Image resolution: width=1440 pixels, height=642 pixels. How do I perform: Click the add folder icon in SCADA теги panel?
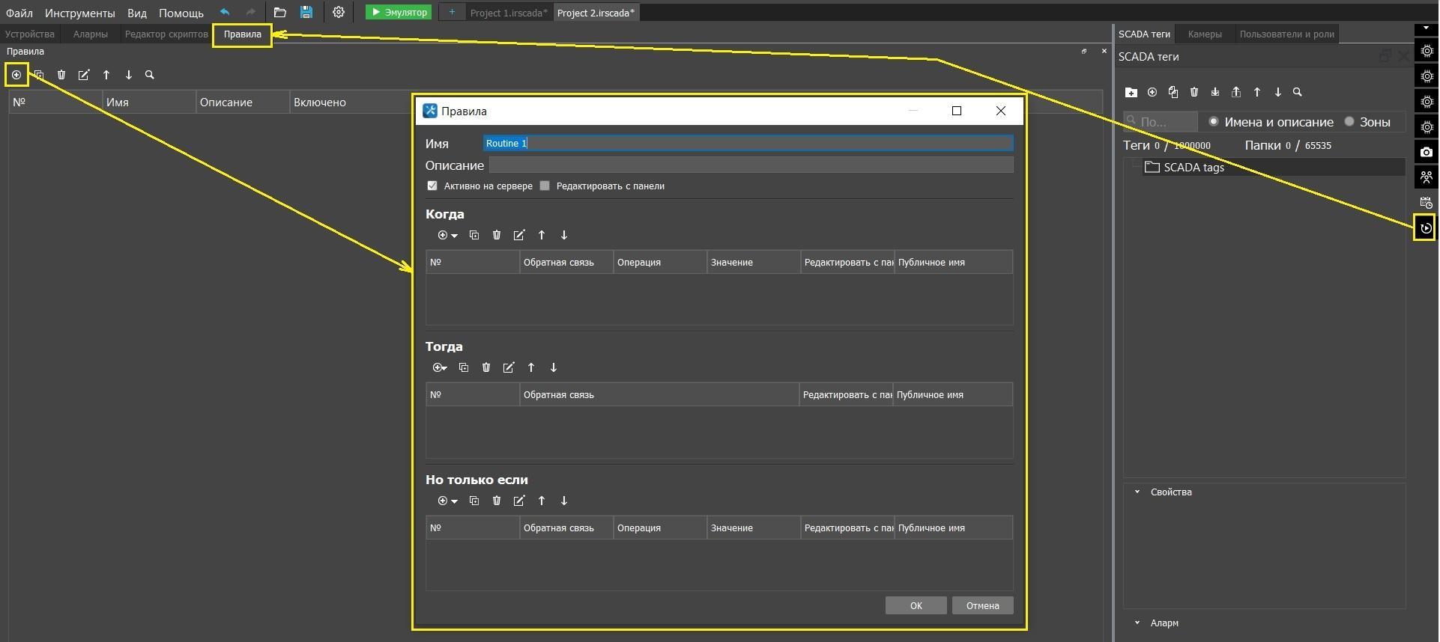(x=1131, y=92)
